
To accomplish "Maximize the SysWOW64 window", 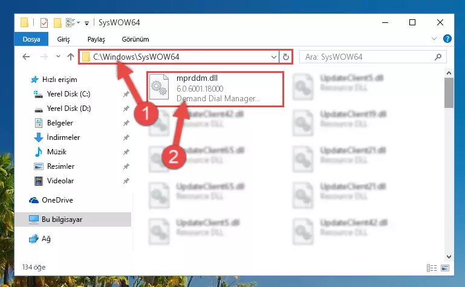I will (412, 22).
